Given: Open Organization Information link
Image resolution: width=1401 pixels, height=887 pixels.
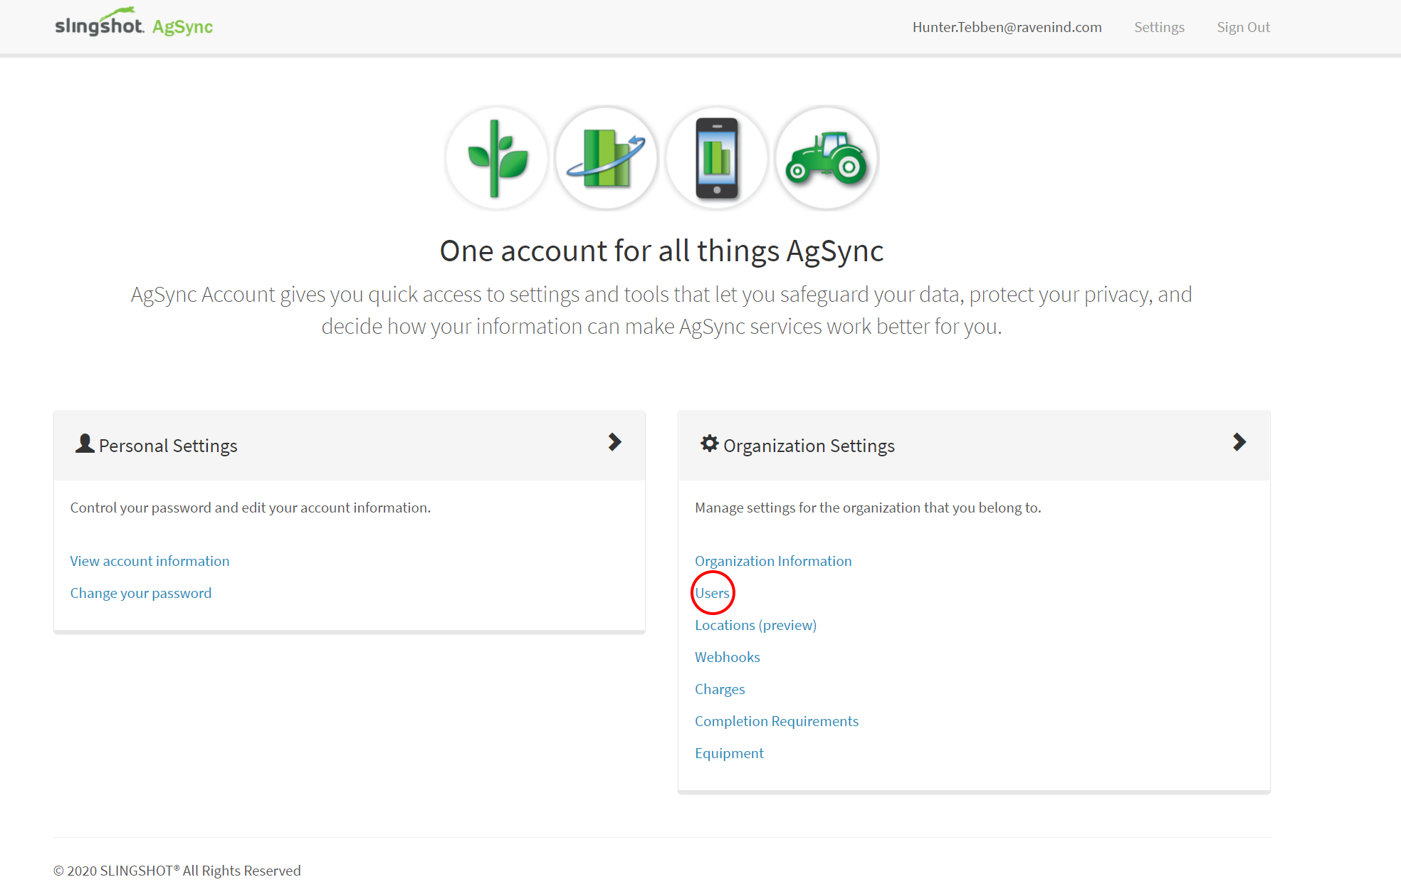Looking at the screenshot, I should pyautogui.click(x=773, y=561).
